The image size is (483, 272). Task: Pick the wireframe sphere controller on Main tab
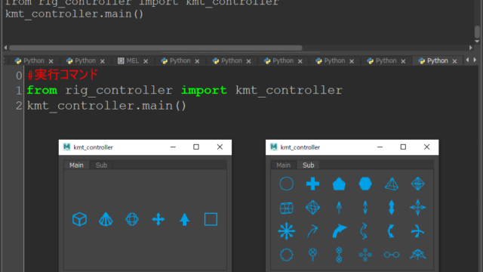tap(132, 219)
